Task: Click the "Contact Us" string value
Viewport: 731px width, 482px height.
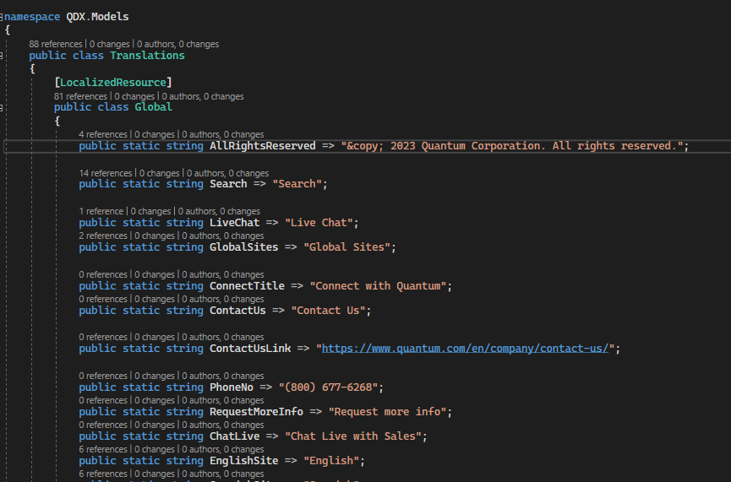Action: click(330, 311)
